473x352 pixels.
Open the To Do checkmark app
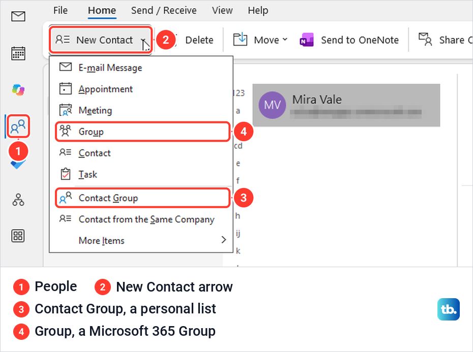(x=18, y=165)
